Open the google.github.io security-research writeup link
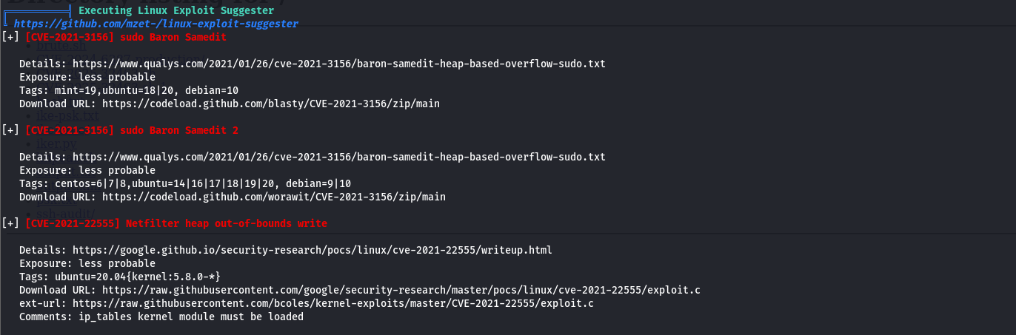 (312, 250)
